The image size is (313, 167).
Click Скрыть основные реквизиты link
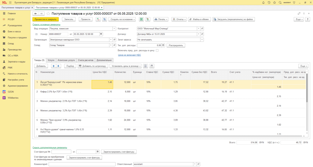46,24
